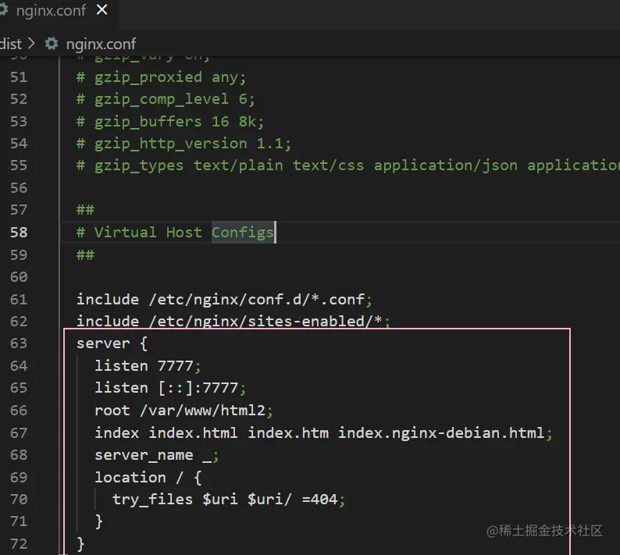
Task: Click the '# gzip_comp_level 6;' line
Action: click(166, 99)
